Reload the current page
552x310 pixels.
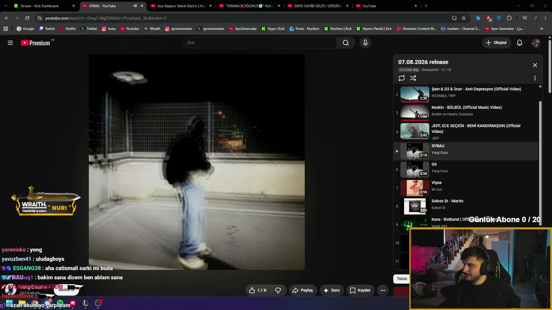[27, 18]
